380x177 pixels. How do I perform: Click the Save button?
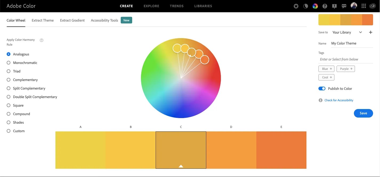(363, 113)
